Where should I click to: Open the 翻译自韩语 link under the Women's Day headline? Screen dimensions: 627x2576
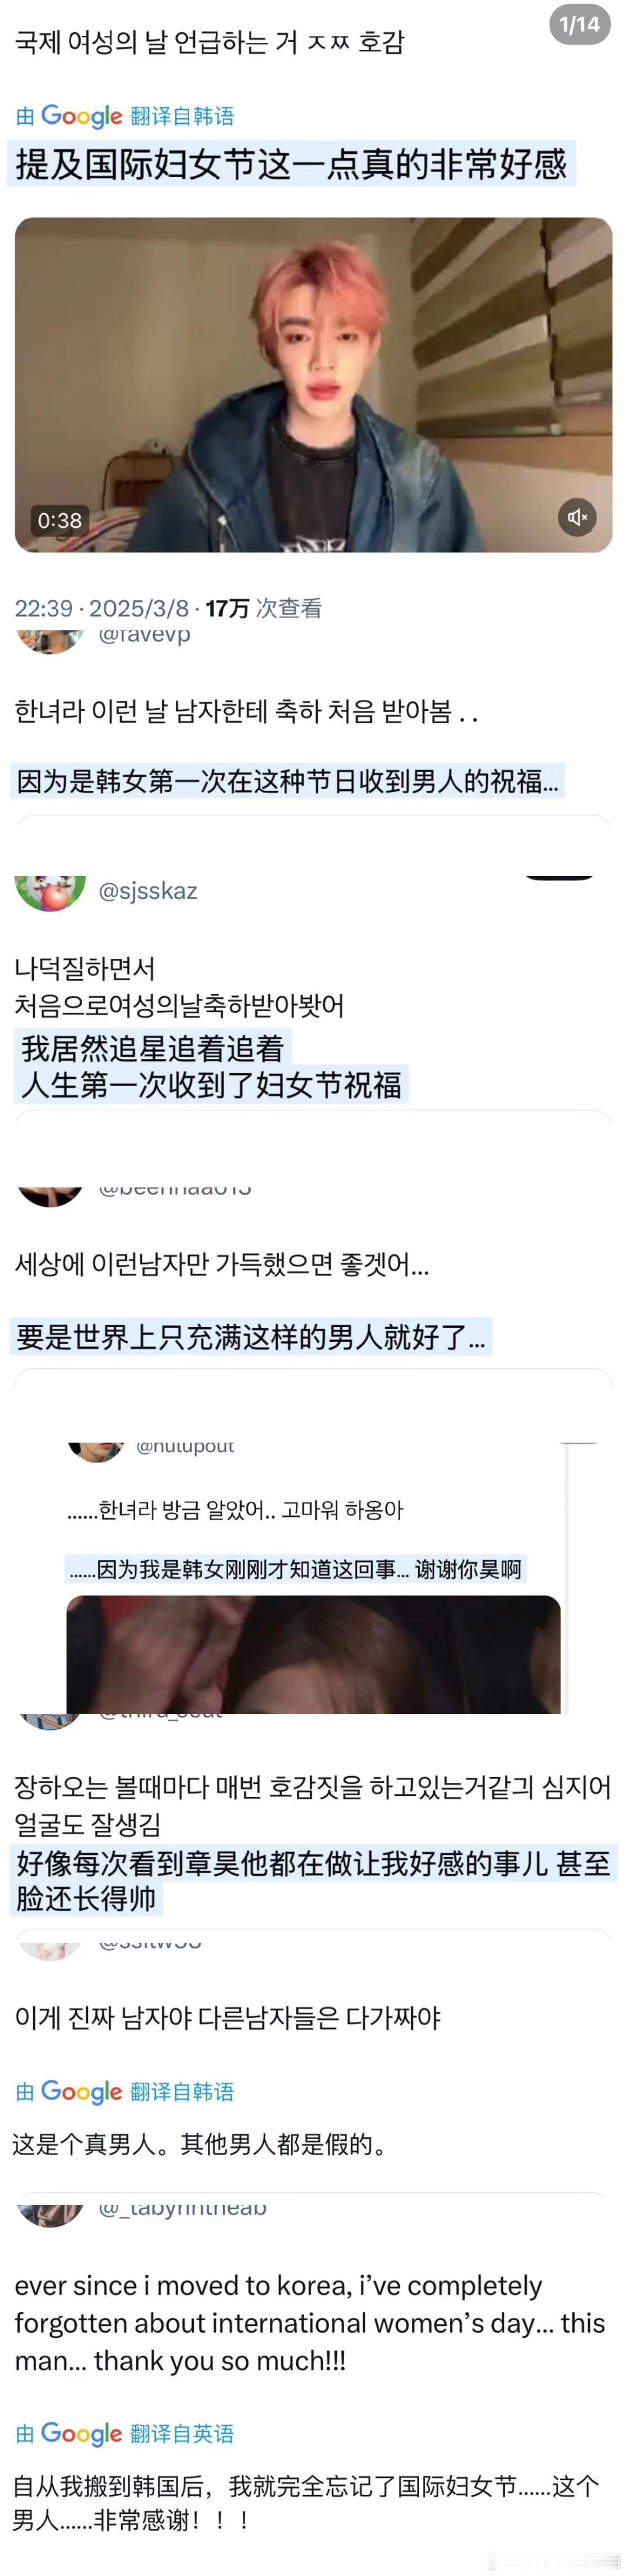pyautogui.click(x=182, y=116)
